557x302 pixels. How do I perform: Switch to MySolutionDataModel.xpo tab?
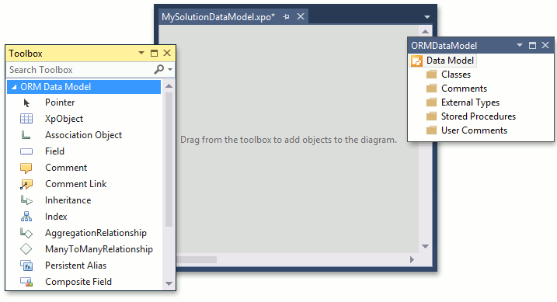coord(218,16)
